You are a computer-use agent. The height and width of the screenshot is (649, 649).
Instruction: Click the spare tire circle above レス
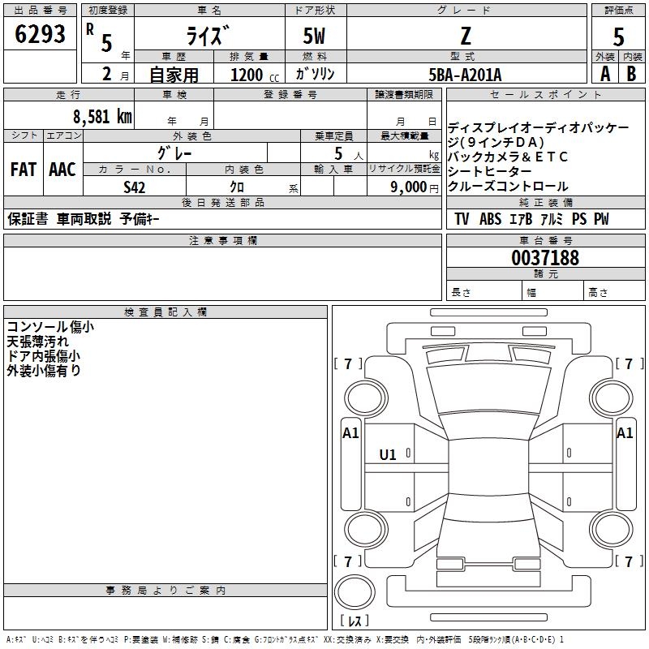click(x=355, y=592)
